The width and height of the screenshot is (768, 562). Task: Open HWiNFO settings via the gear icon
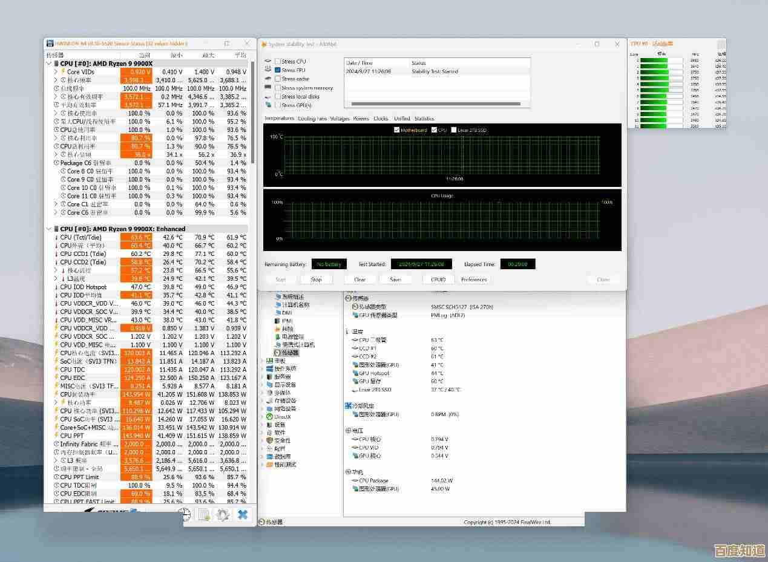click(x=223, y=514)
